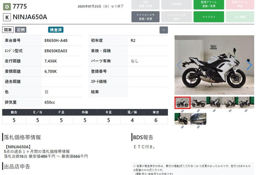The image size is (259, 175).
Task: Click the link icon under third thumbnail
Action: (x=214, y=111)
